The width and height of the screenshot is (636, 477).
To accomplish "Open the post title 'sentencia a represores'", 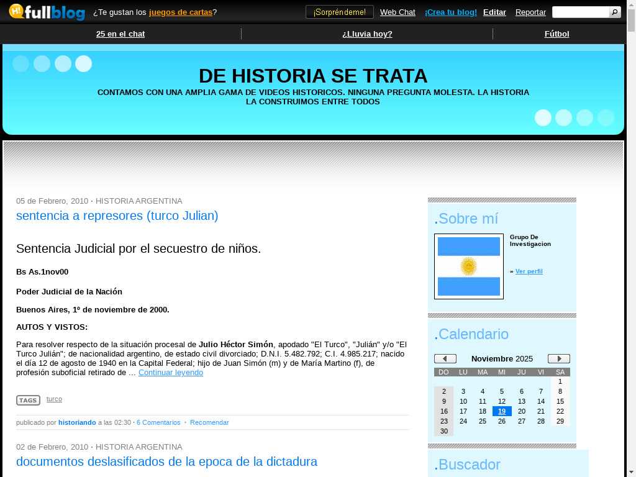I will click(117, 216).
